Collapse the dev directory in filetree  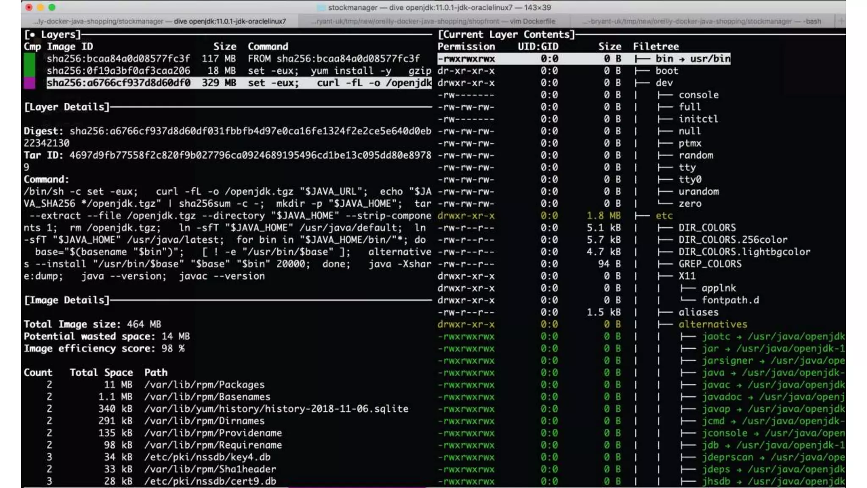[x=663, y=83]
